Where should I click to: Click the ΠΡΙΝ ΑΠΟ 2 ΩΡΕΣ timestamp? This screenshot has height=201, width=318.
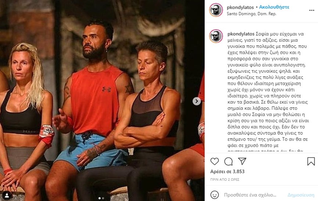pos(225,180)
